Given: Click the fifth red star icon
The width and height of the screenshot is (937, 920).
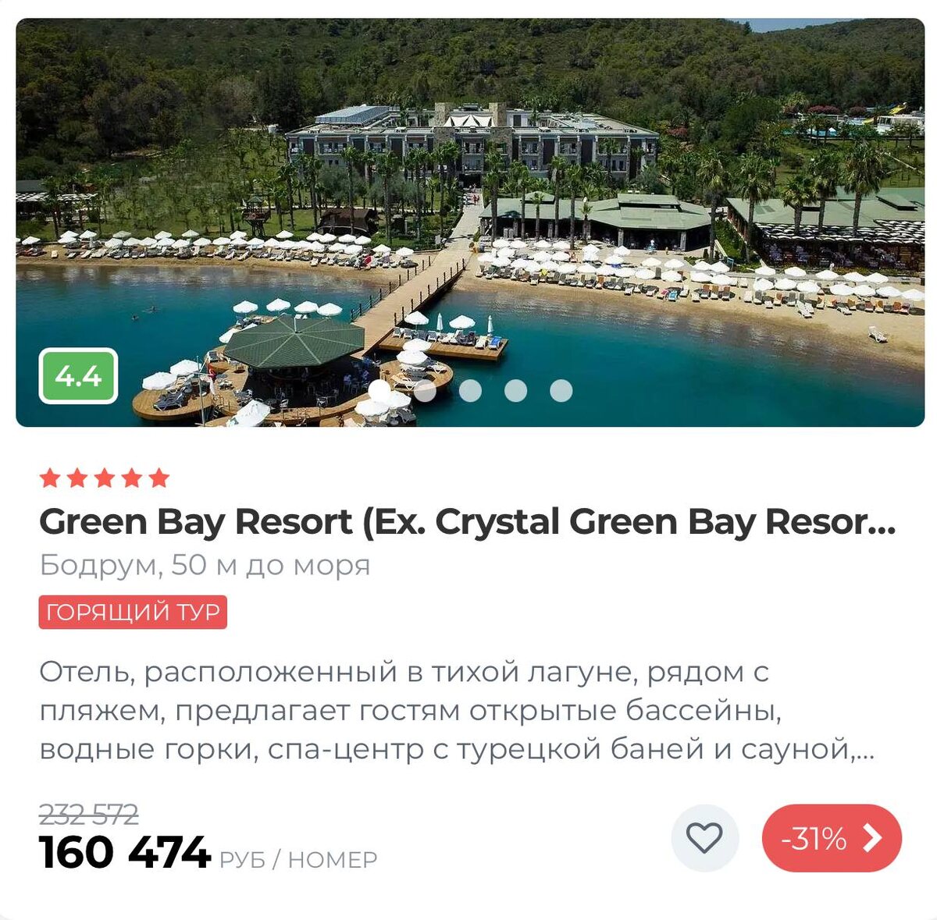Looking at the screenshot, I should click(159, 478).
